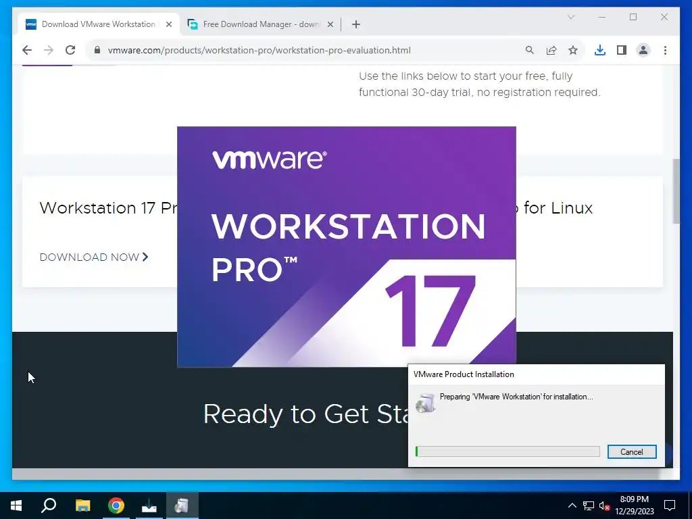The height and width of the screenshot is (519, 692).
Task: Click the browser forward arrow
Action: (x=49, y=50)
